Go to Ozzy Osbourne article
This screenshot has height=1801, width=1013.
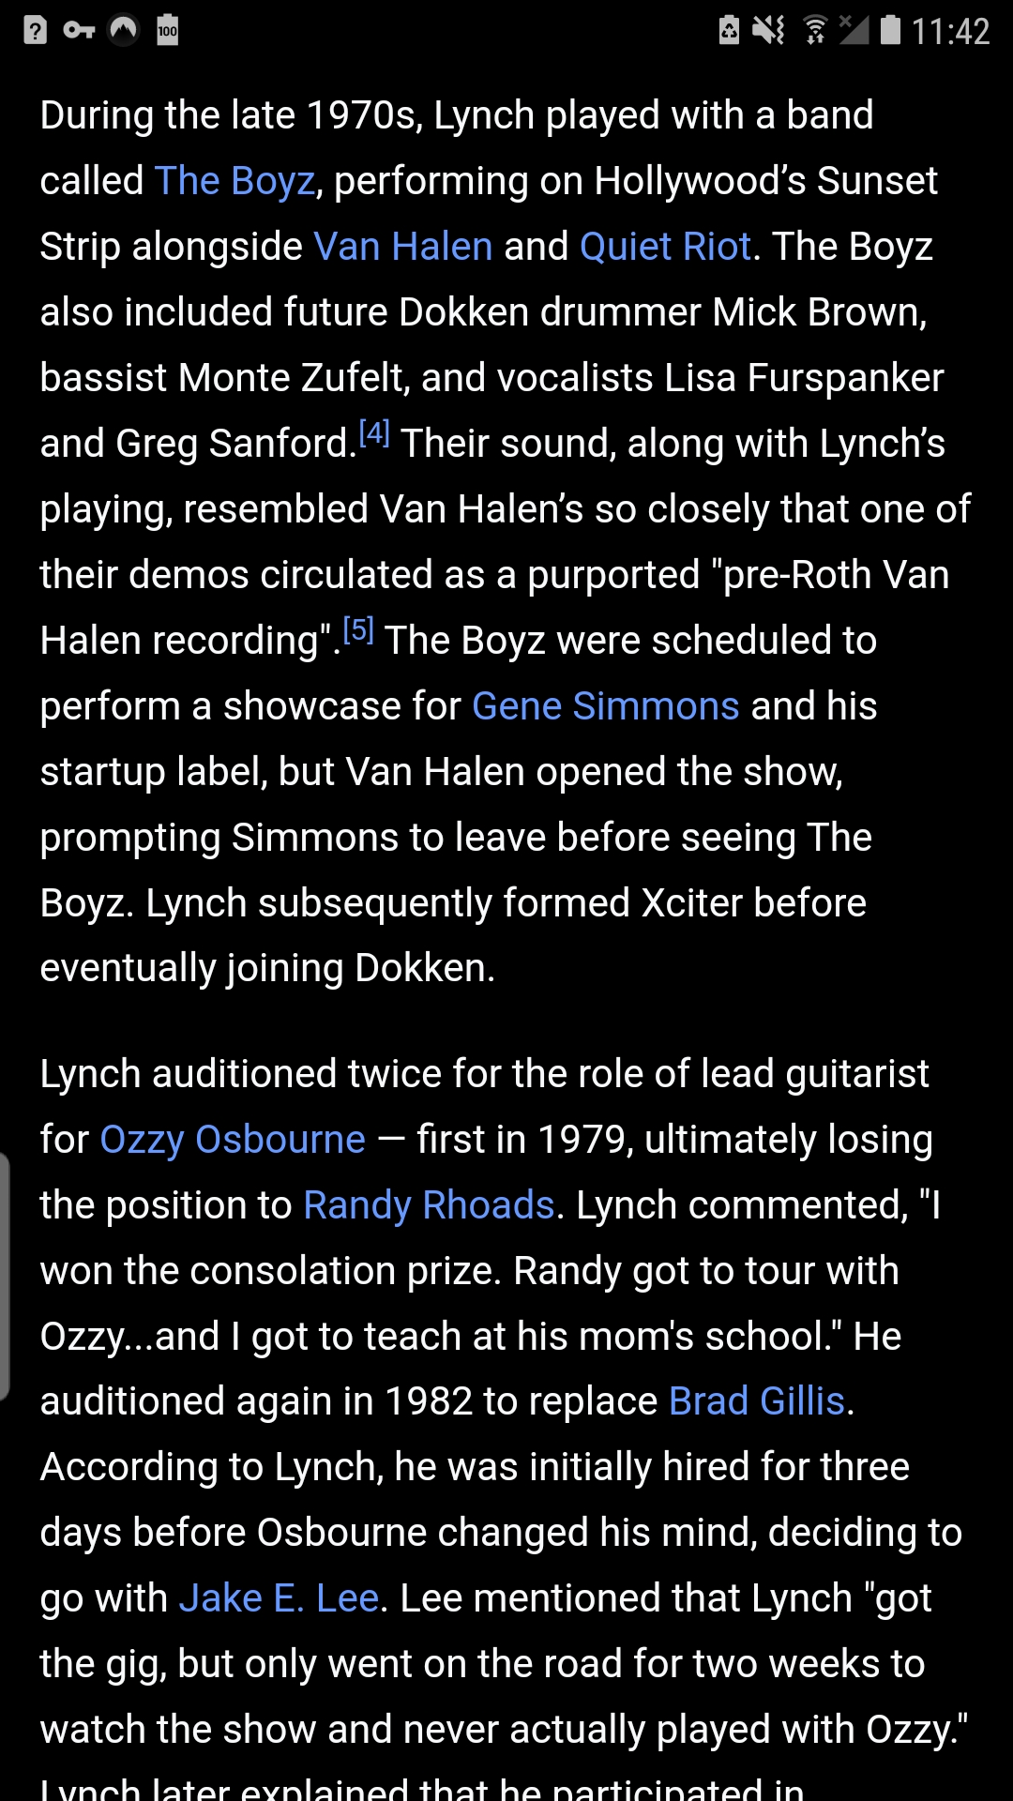click(233, 1140)
